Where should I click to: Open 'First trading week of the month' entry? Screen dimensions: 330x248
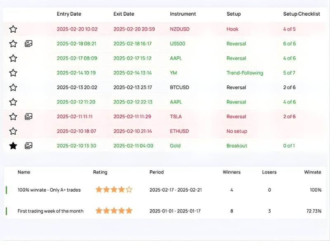(x=50, y=211)
